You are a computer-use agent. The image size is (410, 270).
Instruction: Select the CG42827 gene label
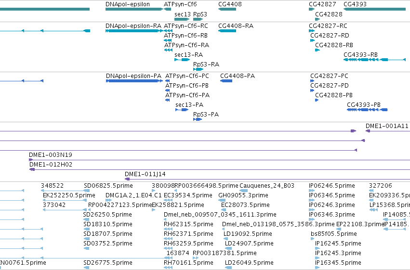[322, 4]
